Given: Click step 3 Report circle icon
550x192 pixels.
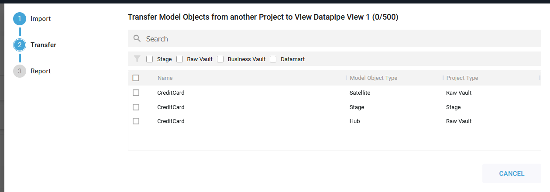Looking at the screenshot, I should [20, 71].
